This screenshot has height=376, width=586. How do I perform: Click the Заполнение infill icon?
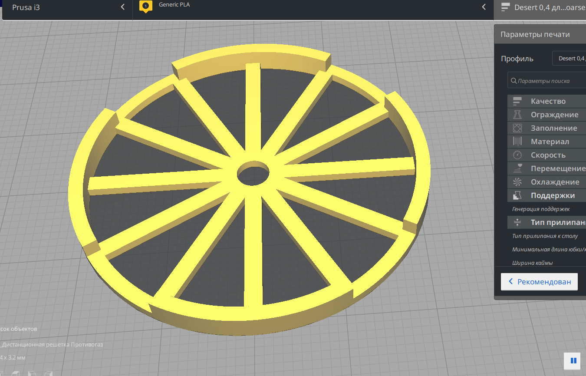tap(517, 128)
